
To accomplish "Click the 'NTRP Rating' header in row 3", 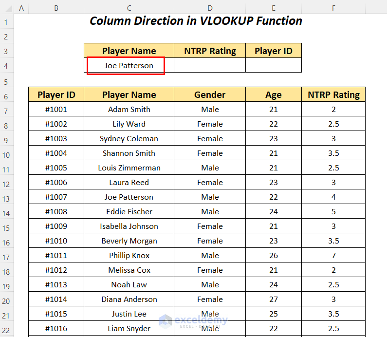I will [210, 51].
